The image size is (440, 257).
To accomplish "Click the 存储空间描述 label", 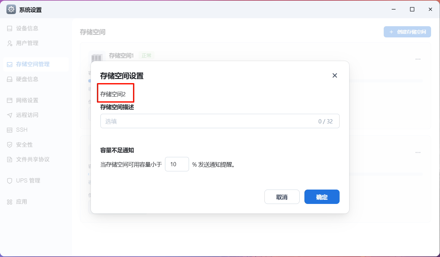I will 117,107.
